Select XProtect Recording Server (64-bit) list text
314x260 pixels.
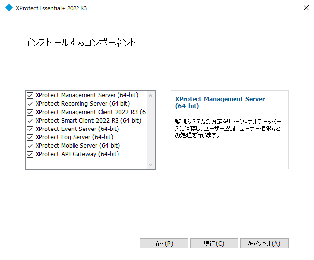pyautogui.click(x=82, y=104)
